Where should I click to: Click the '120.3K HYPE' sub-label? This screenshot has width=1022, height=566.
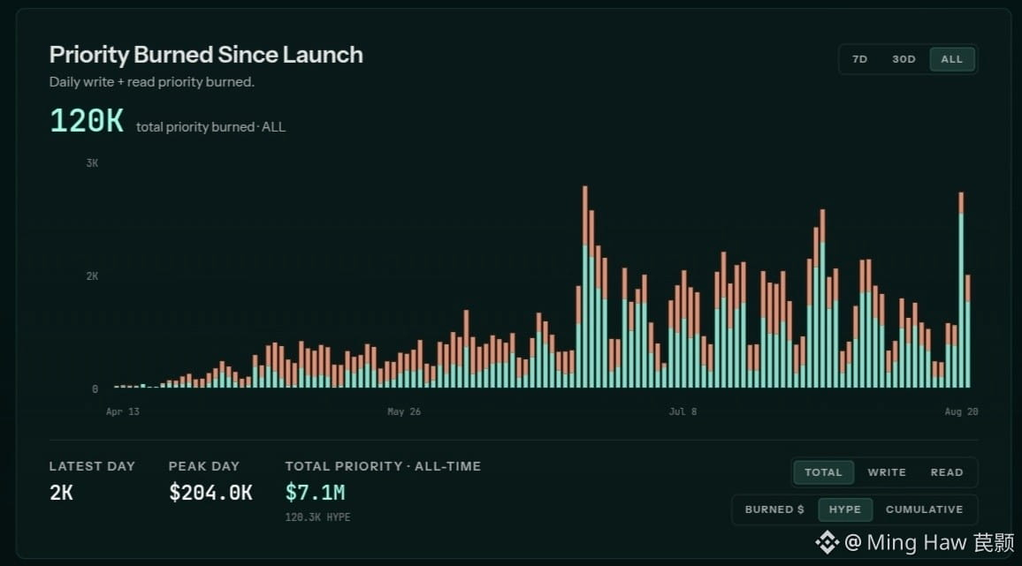pos(317,517)
